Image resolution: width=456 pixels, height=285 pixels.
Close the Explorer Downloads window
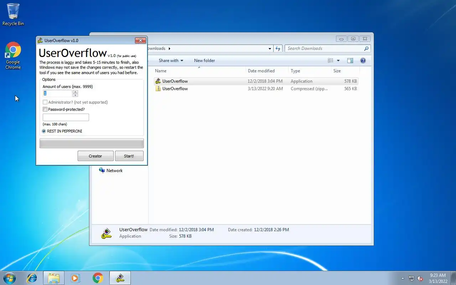365,39
